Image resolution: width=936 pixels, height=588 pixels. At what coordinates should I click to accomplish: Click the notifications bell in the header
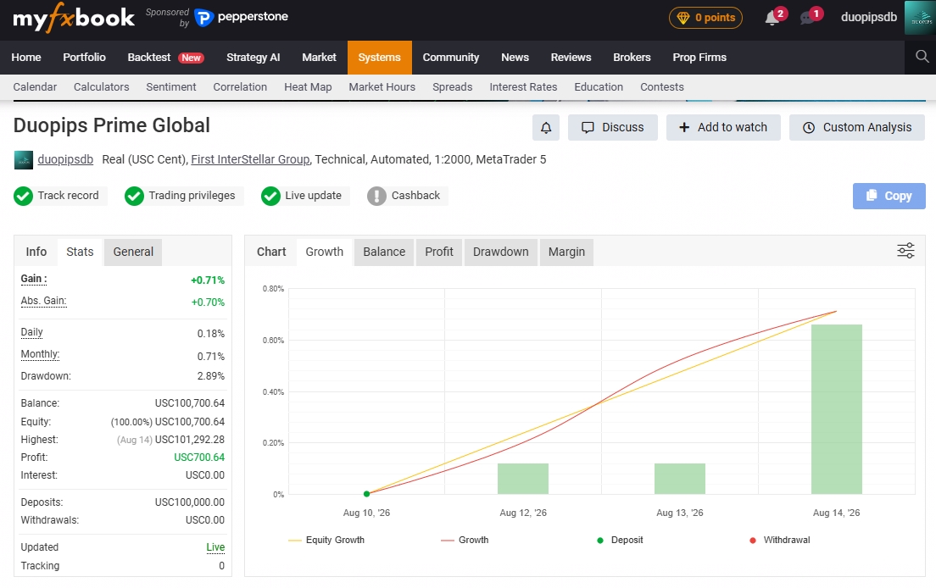coord(772,18)
